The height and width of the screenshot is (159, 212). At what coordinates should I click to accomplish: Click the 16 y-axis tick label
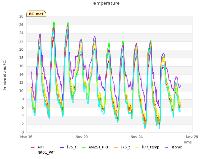pos(21,66)
